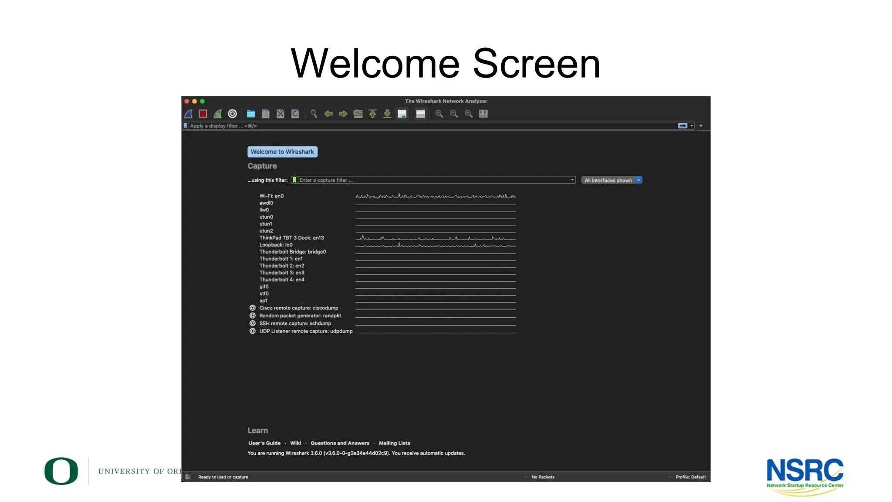892x502 pixels.
Task: Go back to the previous packet arrow
Action: tap(328, 114)
